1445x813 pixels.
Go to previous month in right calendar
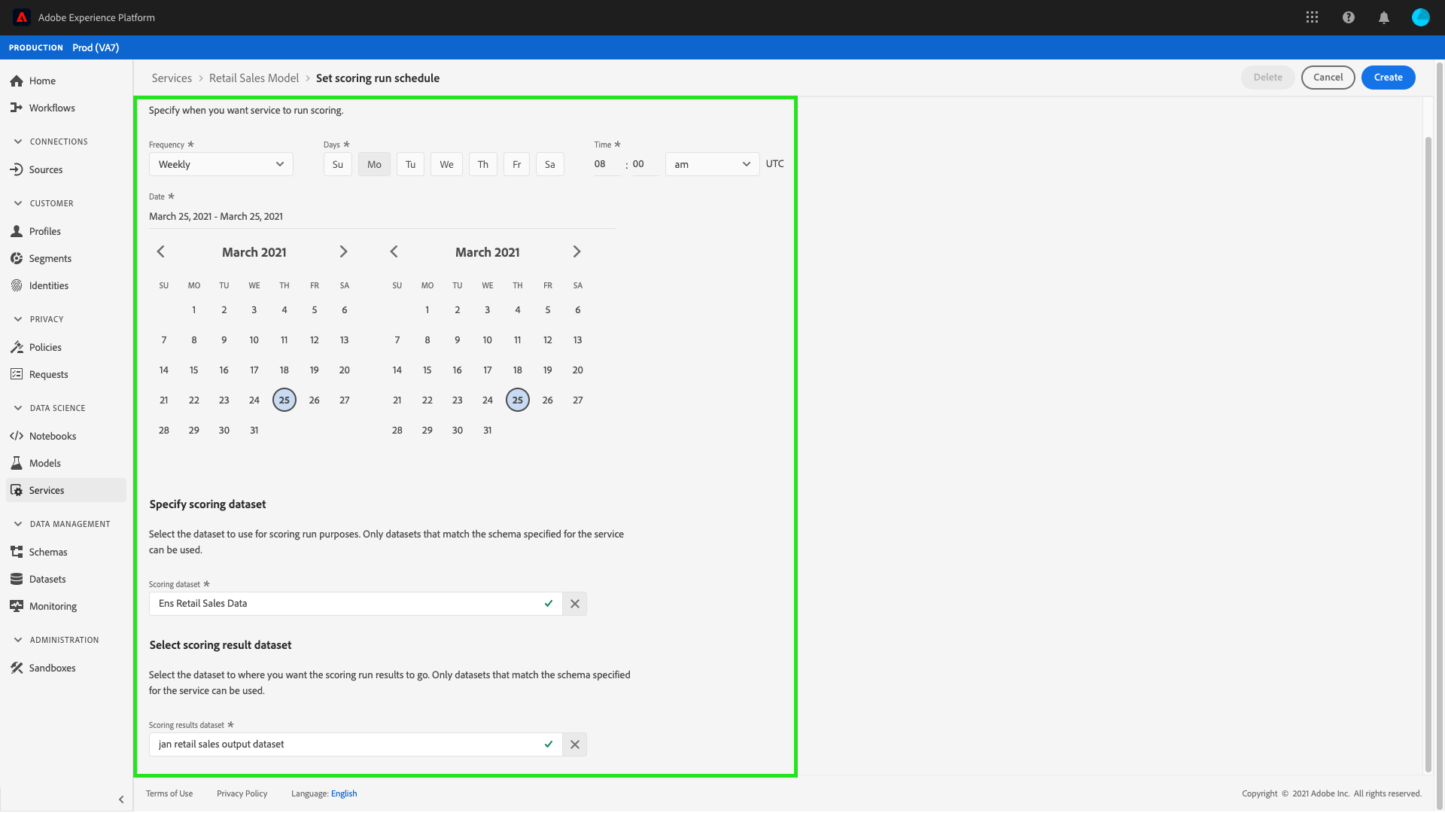tap(394, 252)
